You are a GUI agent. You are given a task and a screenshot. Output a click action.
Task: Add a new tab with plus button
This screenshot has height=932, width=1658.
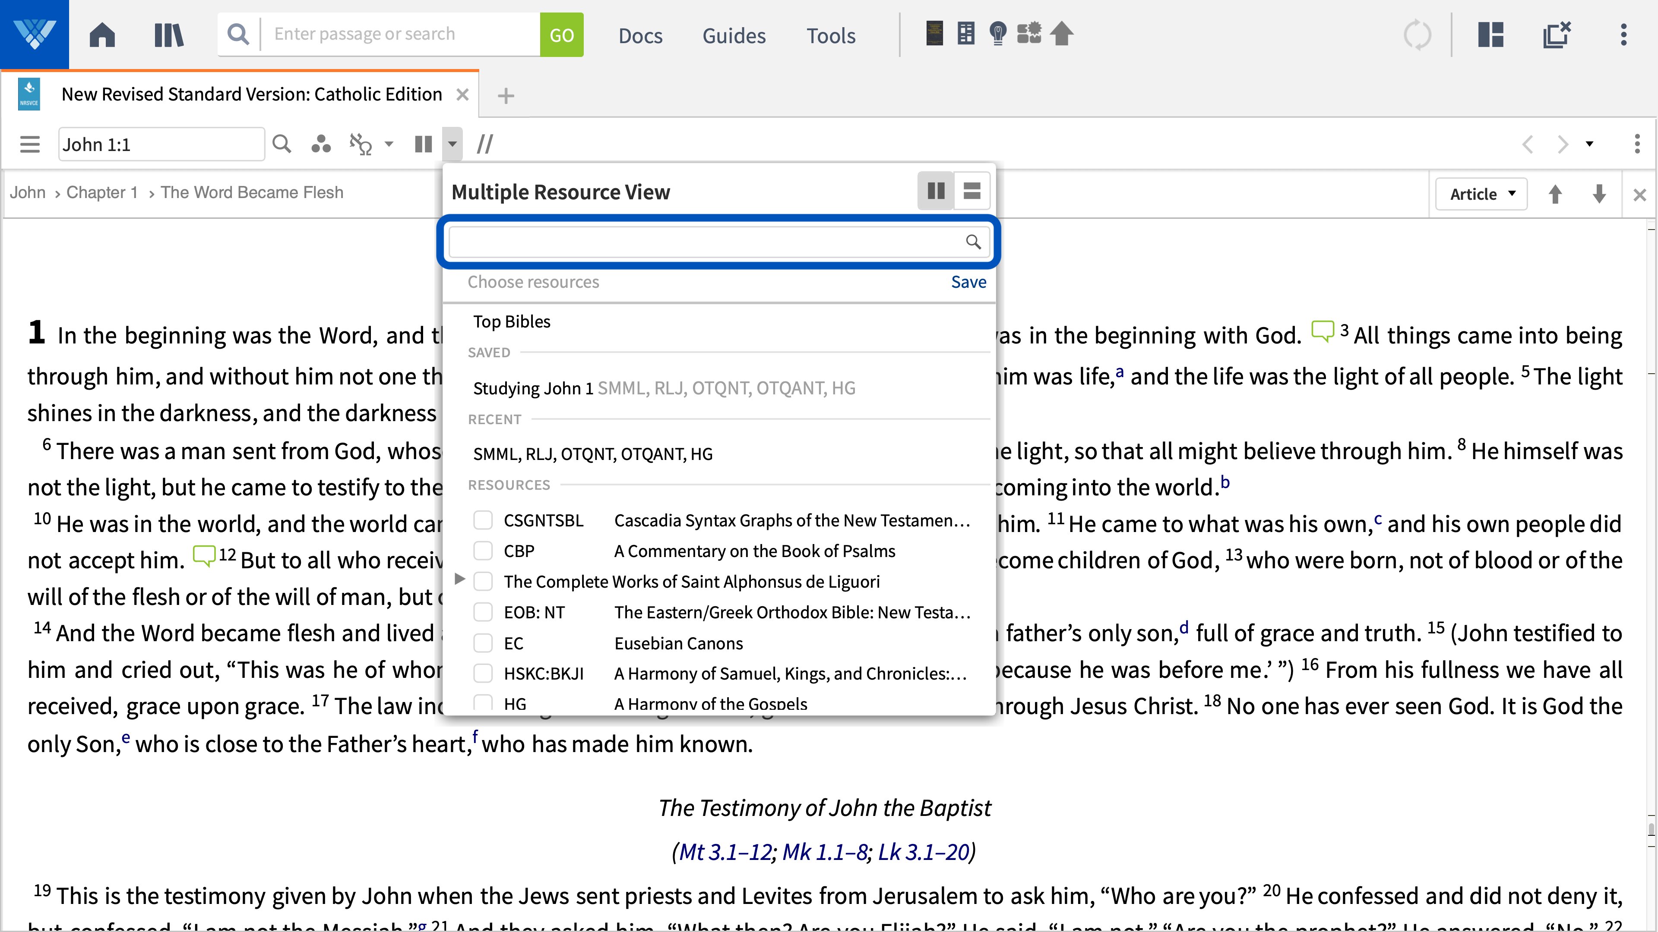(x=506, y=96)
